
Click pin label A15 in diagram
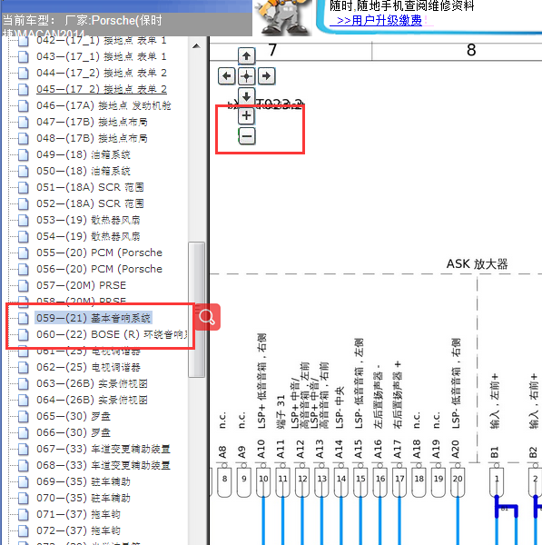click(x=359, y=449)
